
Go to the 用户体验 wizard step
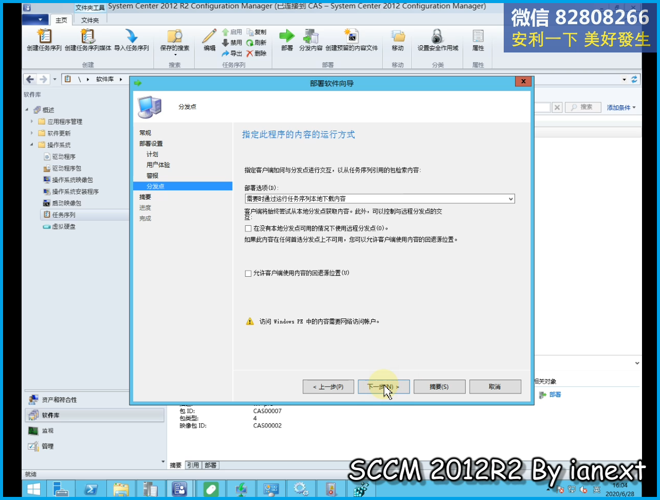click(158, 165)
